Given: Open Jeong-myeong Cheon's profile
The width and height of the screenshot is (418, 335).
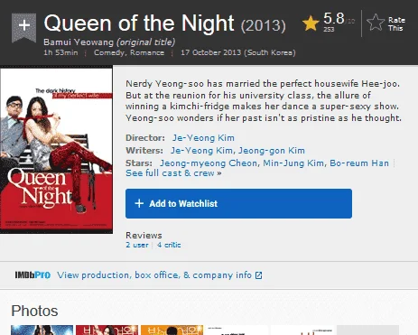Looking at the screenshot, I should 209,163.
